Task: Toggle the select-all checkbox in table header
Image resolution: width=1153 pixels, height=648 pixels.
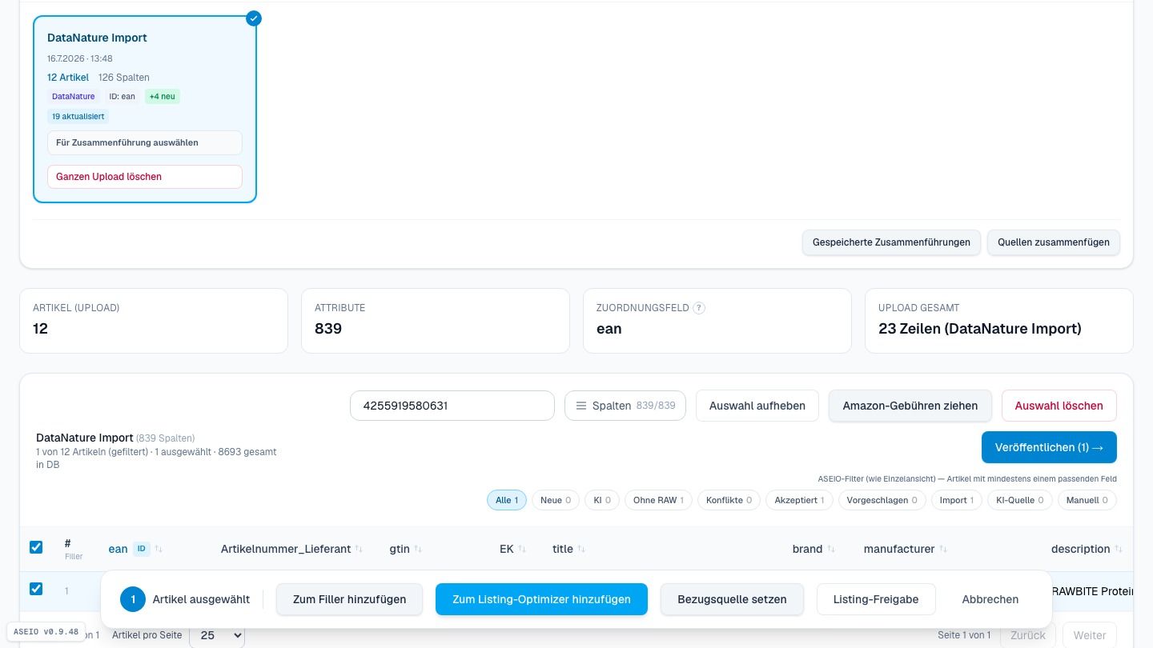Action: click(36, 547)
